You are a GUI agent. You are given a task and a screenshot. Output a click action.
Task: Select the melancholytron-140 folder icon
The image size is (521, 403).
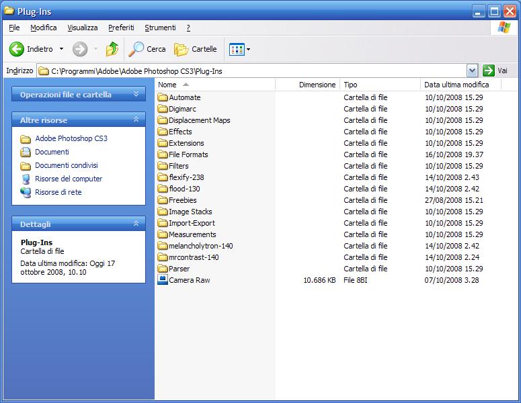tap(163, 246)
